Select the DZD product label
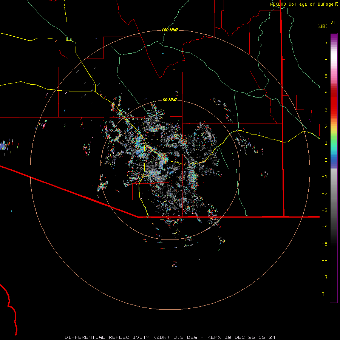This screenshot has width=340, height=340. click(x=332, y=23)
